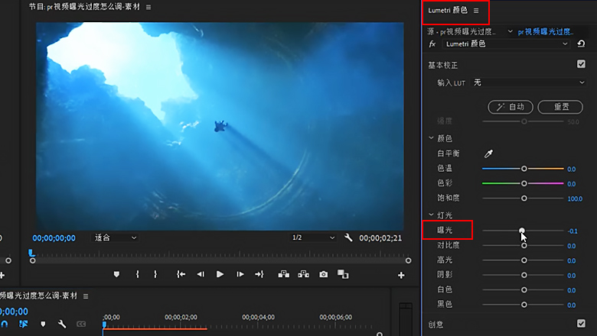This screenshot has width=597, height=336.
Task: Click the video preview in Program monitor
Action: (220, 126)
